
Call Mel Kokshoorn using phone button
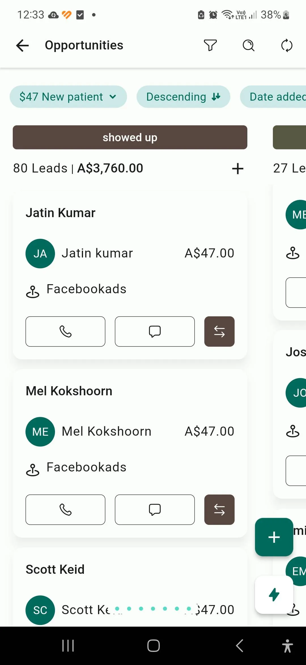65,510
